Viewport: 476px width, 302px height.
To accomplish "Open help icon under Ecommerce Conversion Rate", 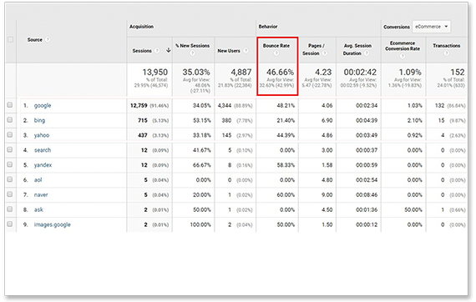I will [403, 56].
